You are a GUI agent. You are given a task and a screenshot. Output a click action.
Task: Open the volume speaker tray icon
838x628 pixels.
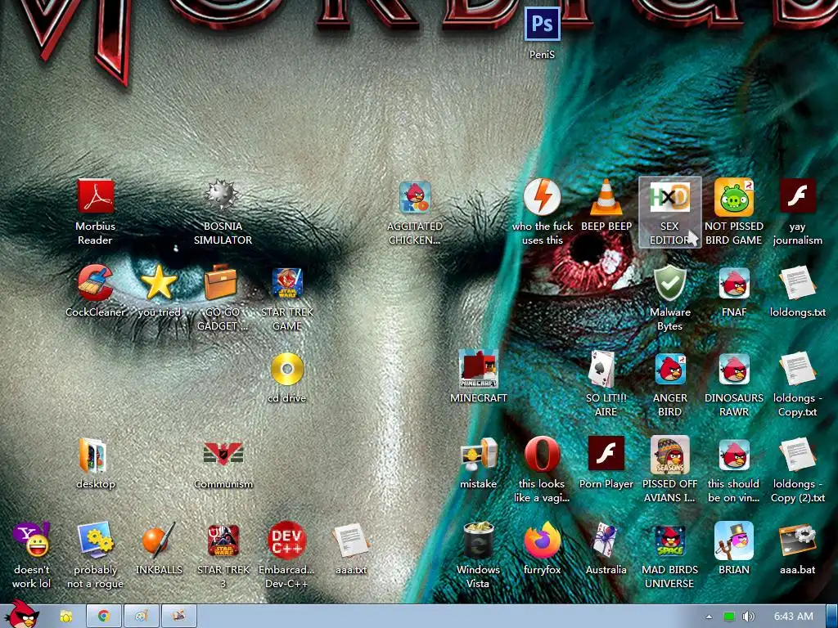tap(749, 617)
